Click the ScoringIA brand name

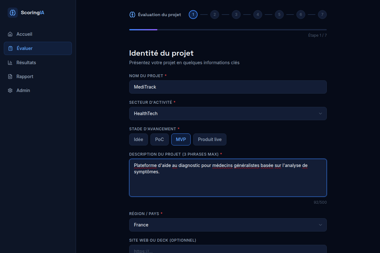(33, 13)
